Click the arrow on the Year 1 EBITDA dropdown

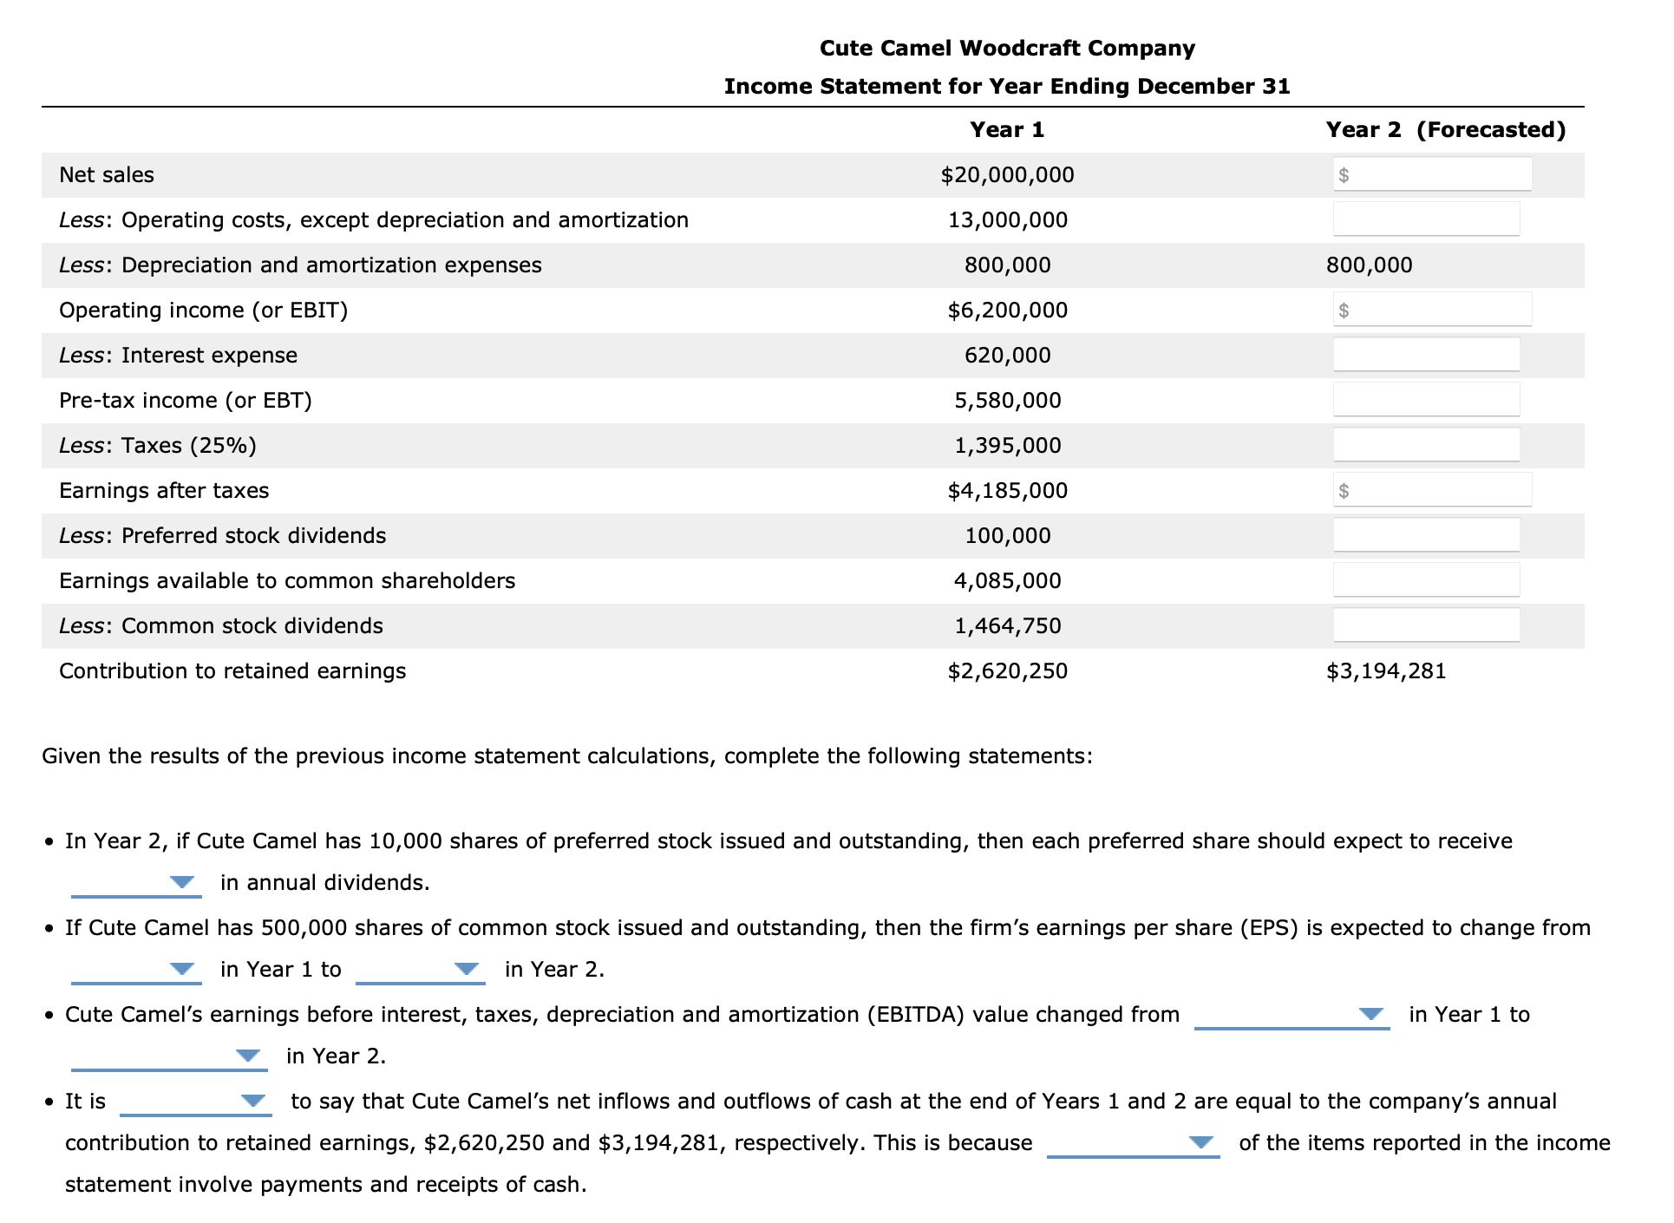pyautogui.click(x=1371, y=1014)
